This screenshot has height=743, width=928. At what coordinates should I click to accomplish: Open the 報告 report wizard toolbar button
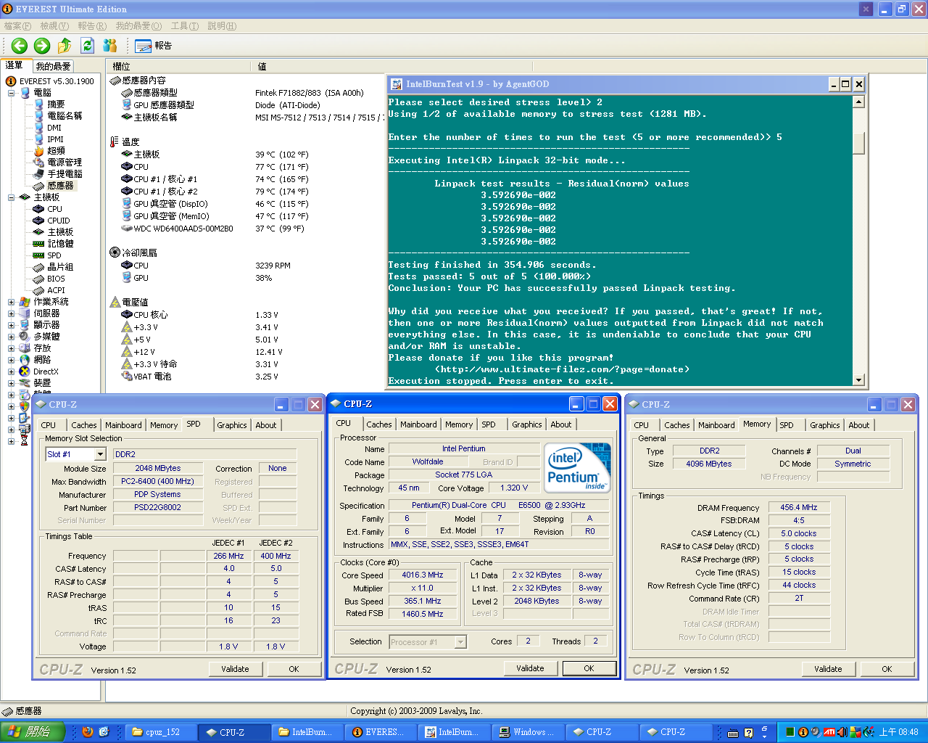154,46
